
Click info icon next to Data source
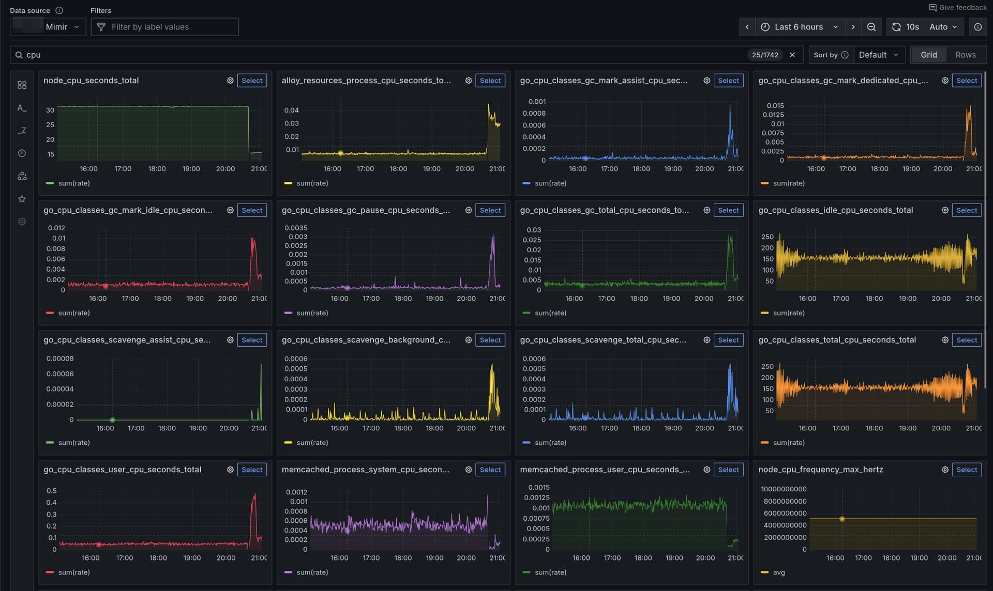point(59,10)
